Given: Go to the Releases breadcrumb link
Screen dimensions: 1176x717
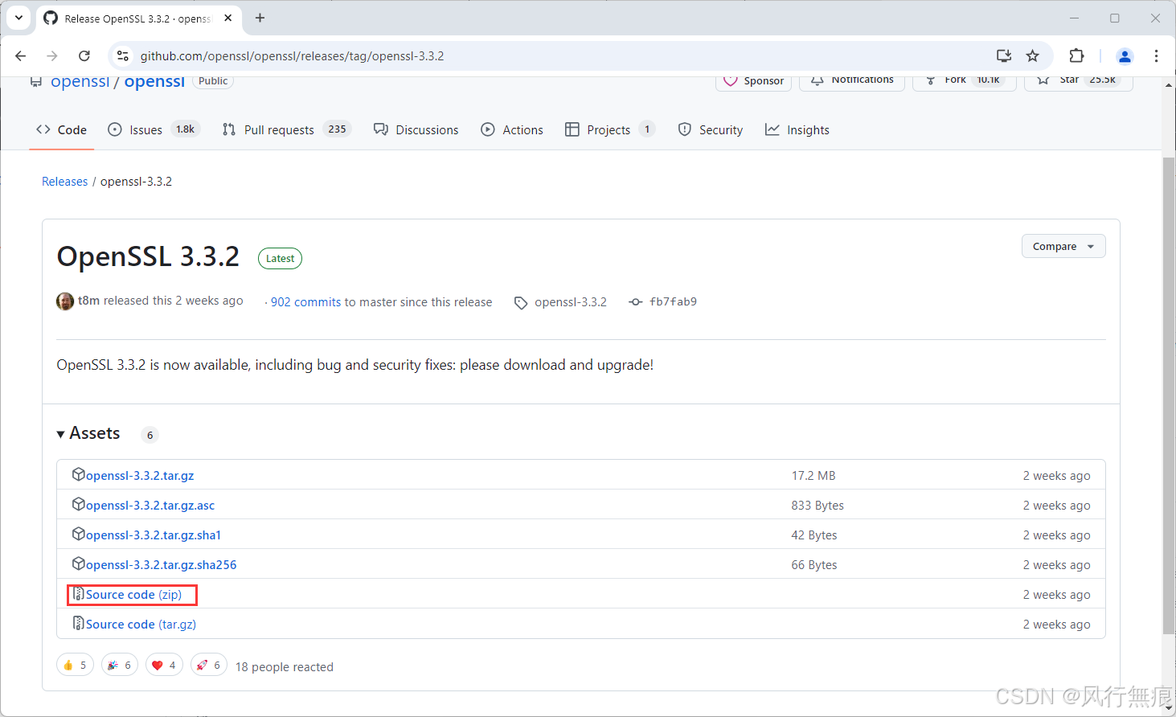Looking at the screenshot, I should point(64,182).
